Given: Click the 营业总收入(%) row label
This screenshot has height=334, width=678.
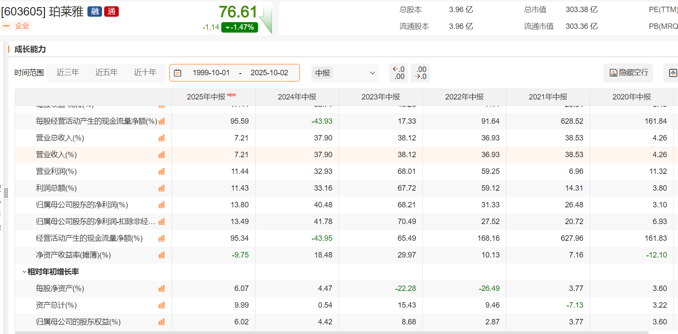Looking at the screenshot, I should [60, 138].
